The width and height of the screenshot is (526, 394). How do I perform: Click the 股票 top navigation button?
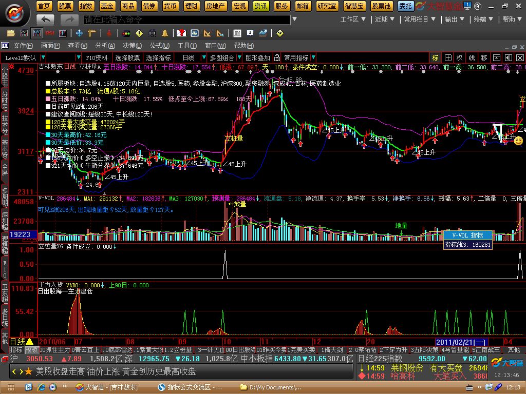coord(65,6)
